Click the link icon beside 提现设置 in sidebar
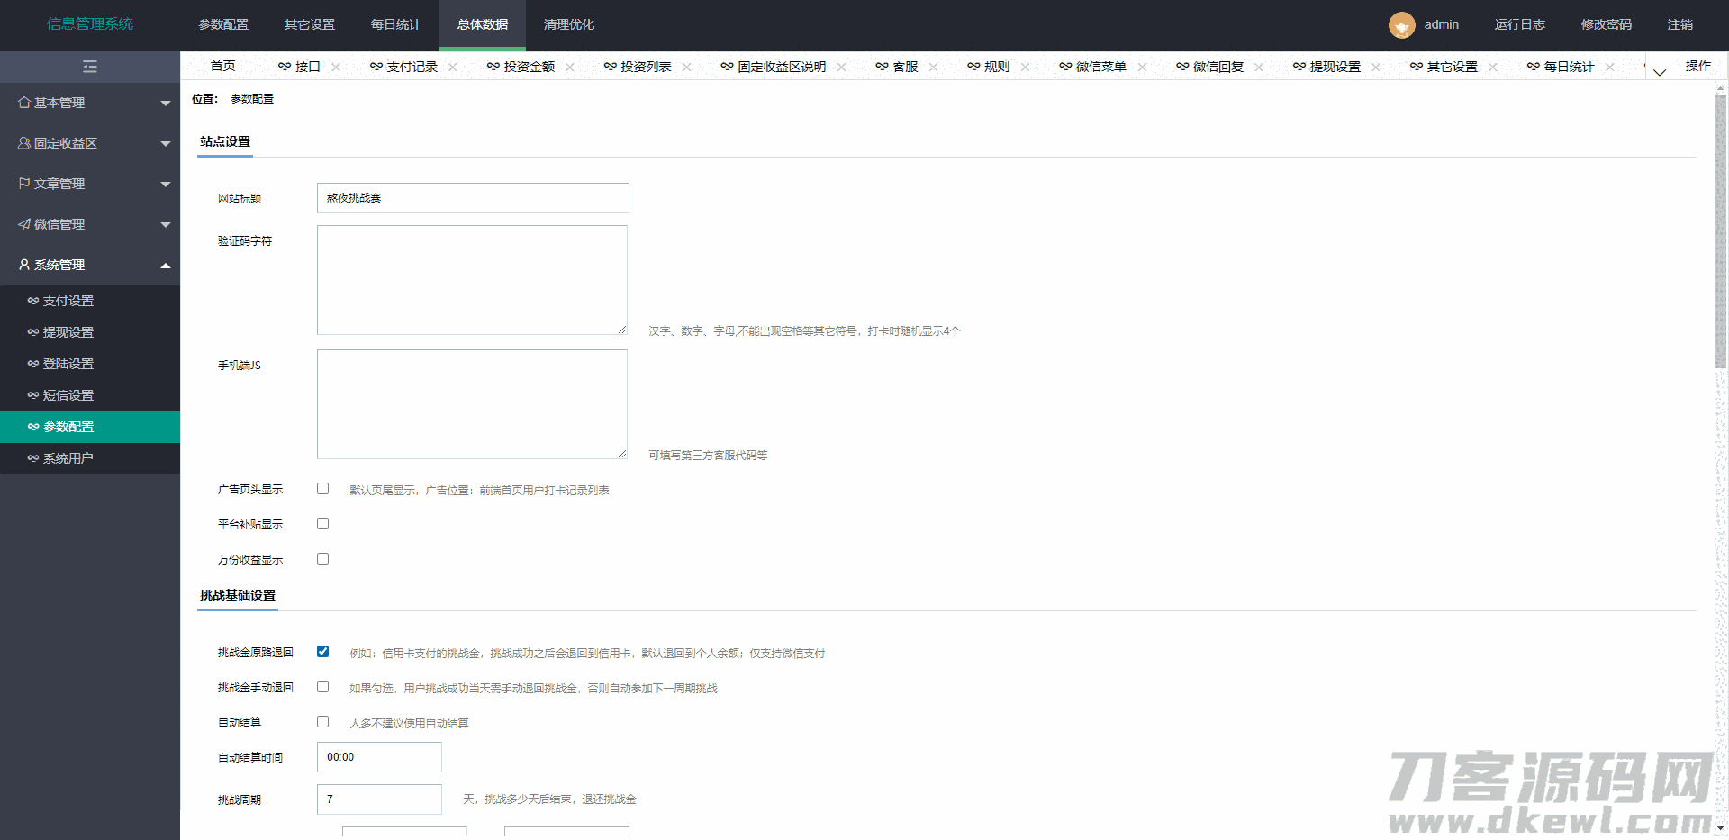Screen dimensions: 1729x840 coord(33,332)
